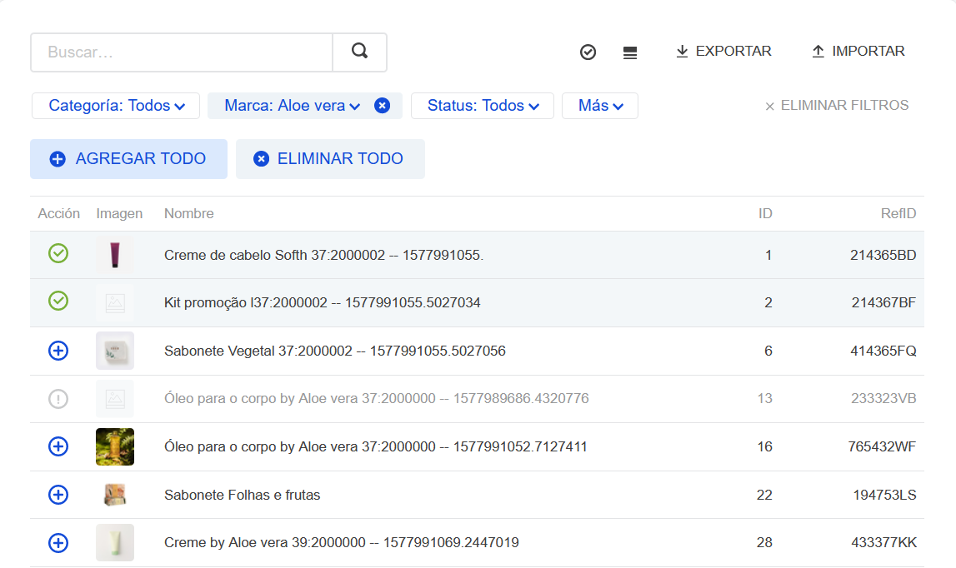
Task: Remove the Marca Aloe vera filter with its X icon
Action: point(383,106)
